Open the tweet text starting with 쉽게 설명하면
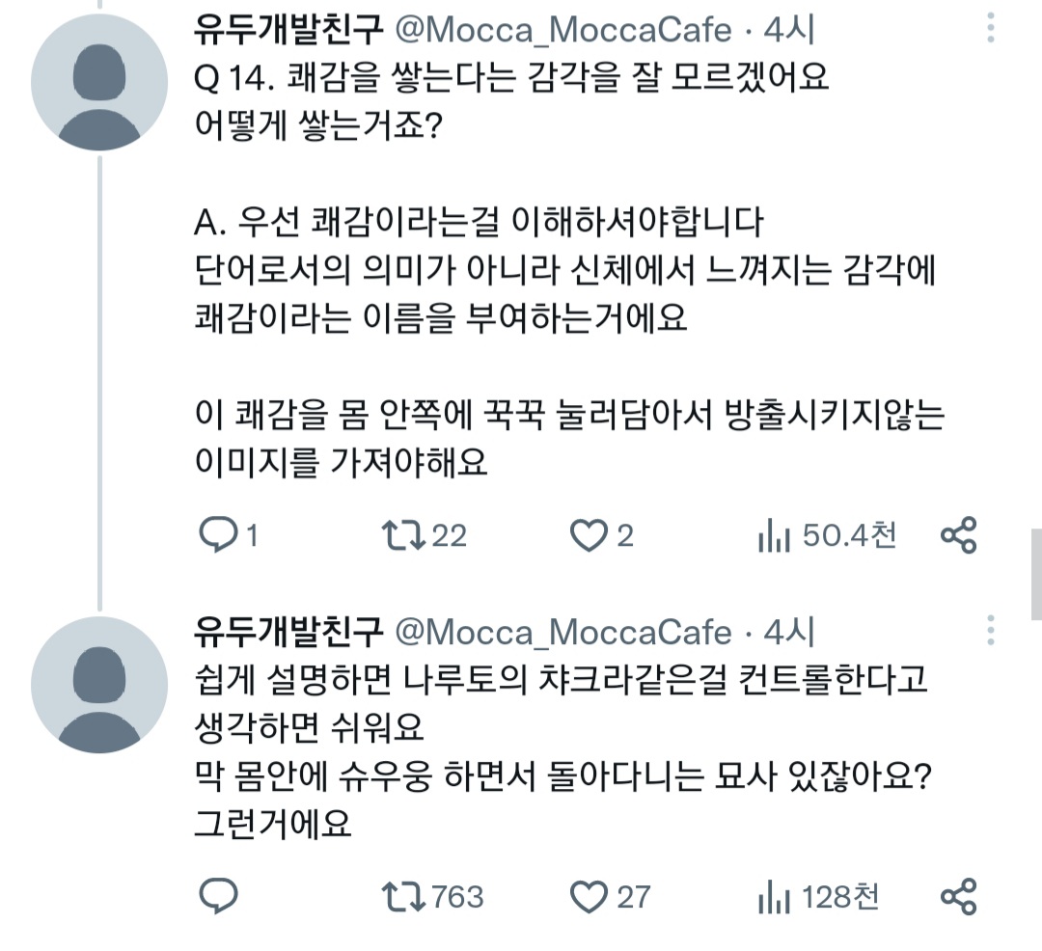The image size is (1042, 951). click(x=560, y=678)
